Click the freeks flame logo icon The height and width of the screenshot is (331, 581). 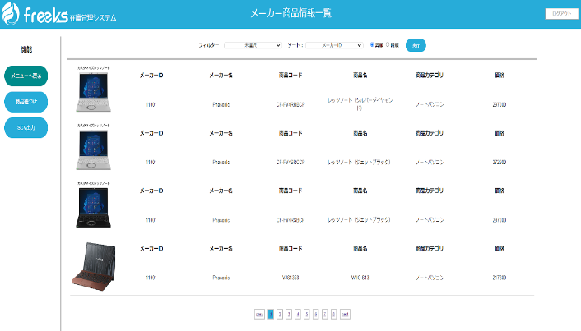coord(10,14)
